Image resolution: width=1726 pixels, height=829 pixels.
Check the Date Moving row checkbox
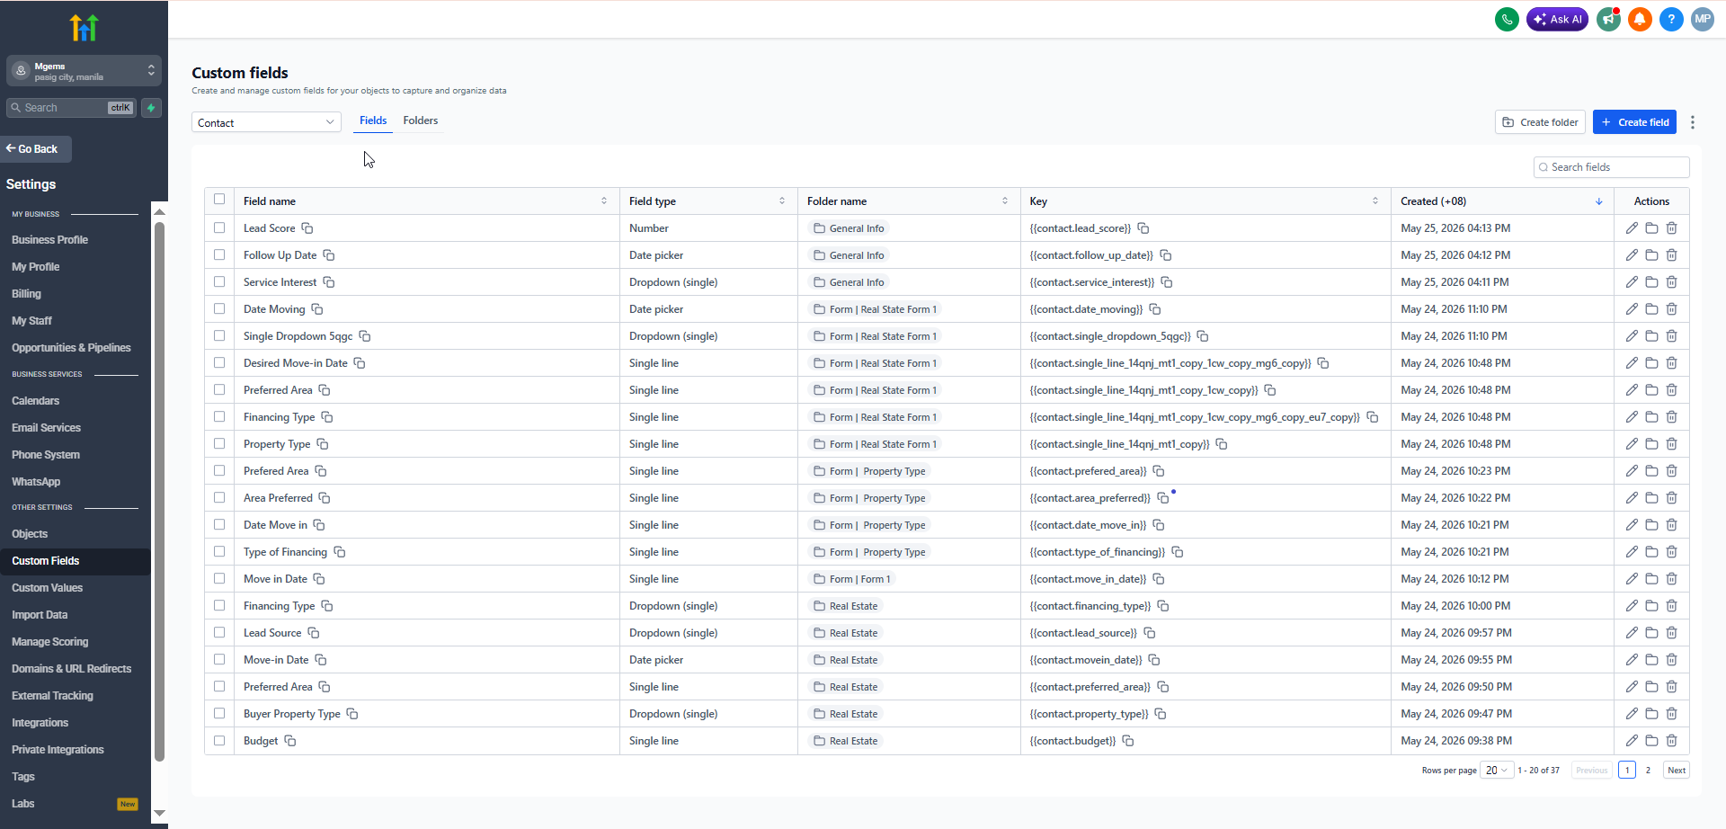tap(219, 309)
